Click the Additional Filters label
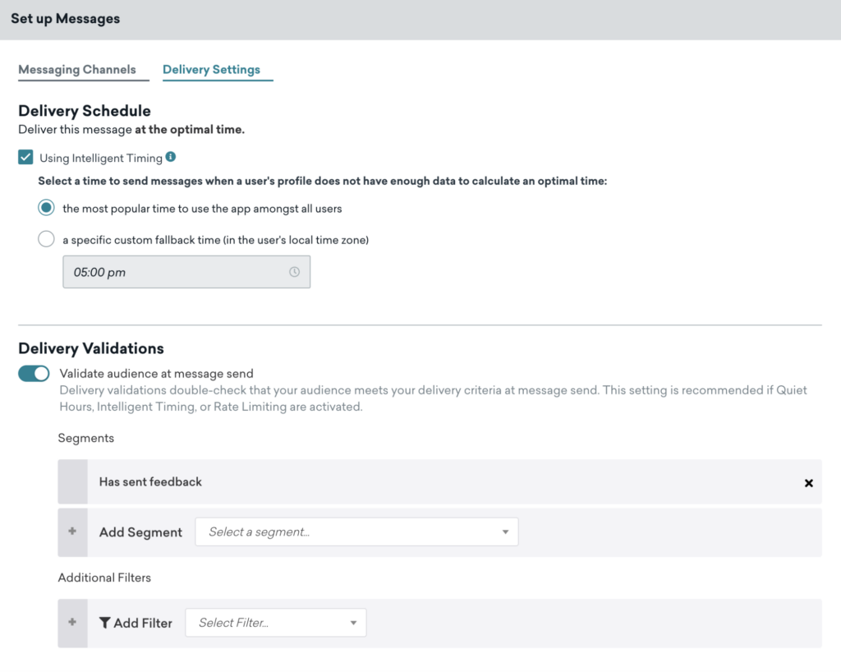 click(x=104, y=578)
